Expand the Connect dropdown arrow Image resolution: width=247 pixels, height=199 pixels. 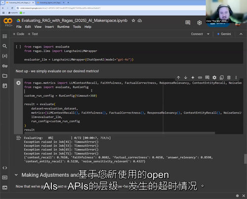coord(208,34)
